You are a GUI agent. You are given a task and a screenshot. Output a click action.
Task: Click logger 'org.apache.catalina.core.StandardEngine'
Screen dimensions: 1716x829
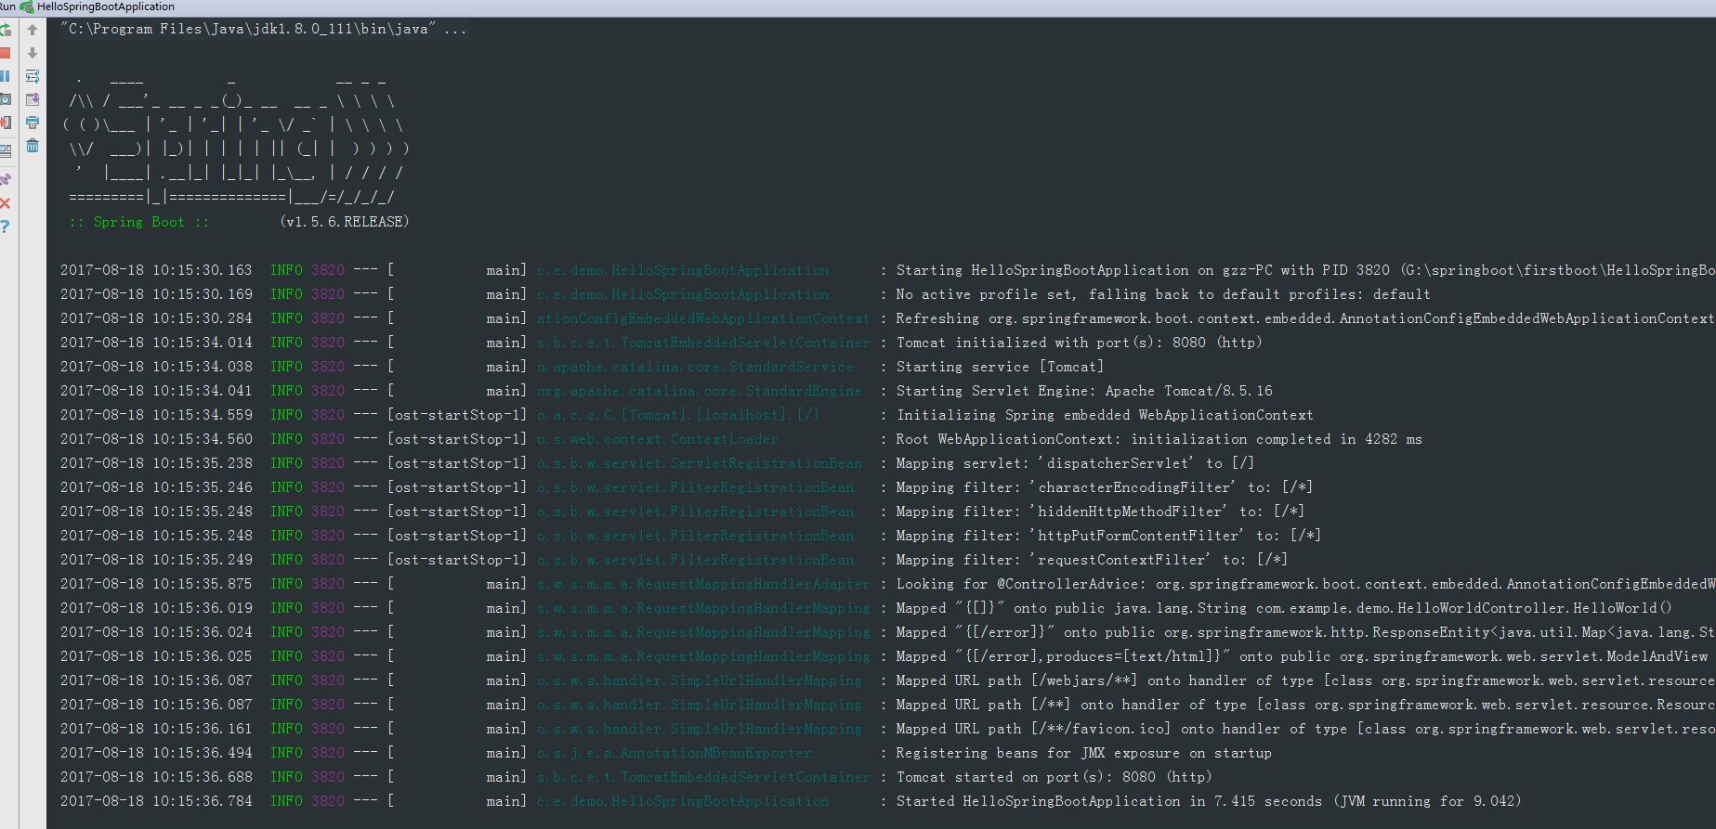coord(699,391)
